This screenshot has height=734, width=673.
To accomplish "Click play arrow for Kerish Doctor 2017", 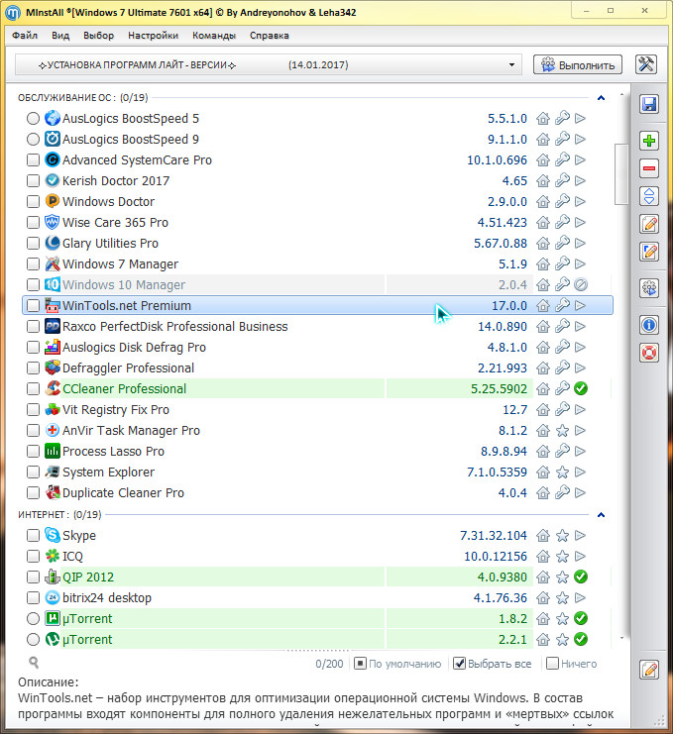I will [x=580, y=180].
